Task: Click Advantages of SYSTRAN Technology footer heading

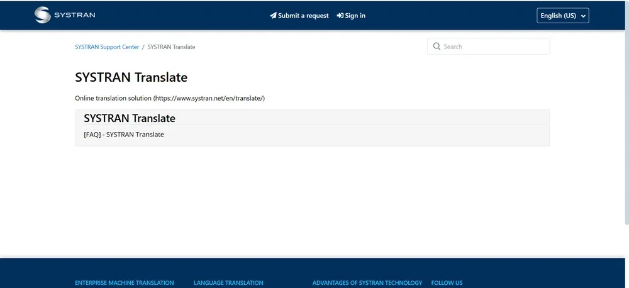Action: click(x=367, y=283)
